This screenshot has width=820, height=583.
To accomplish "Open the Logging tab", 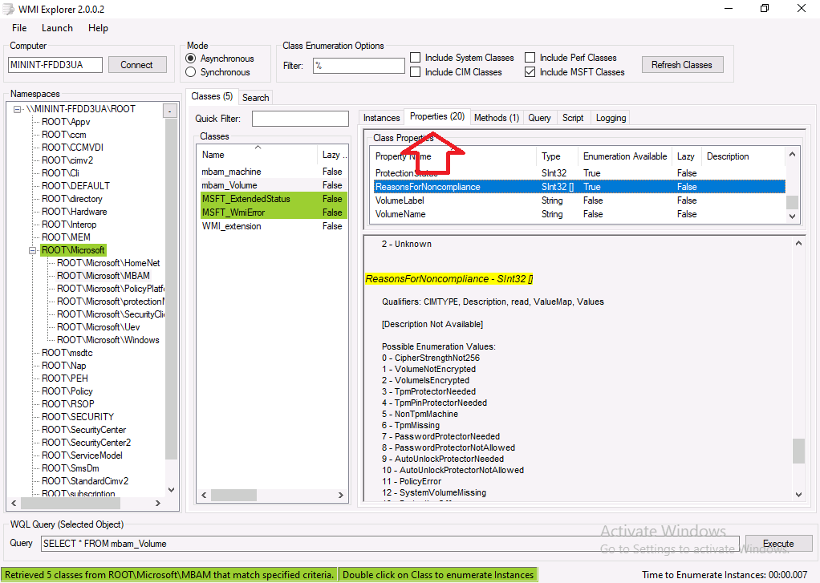I will click(x=611, y=118).
